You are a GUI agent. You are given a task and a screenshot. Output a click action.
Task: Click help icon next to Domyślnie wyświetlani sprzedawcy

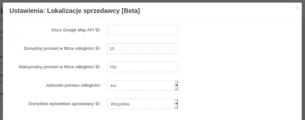coord(97,104)
